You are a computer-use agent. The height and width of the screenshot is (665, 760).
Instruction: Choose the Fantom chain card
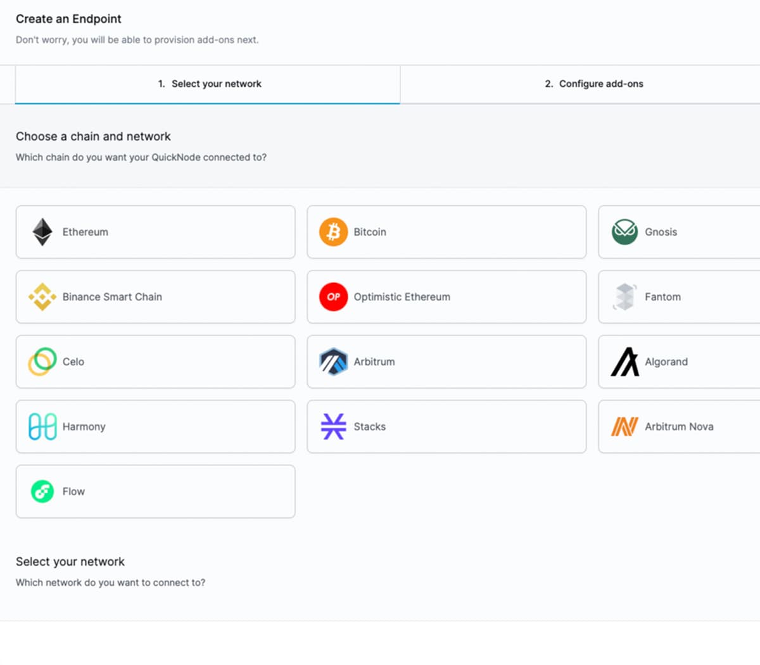click(x=679, y=296)
